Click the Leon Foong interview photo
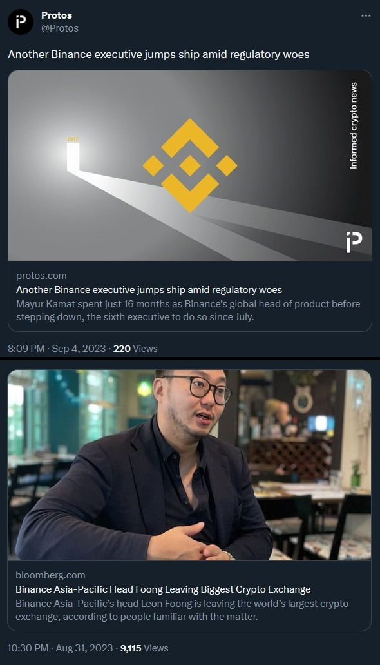 click(x=189, y=466)
